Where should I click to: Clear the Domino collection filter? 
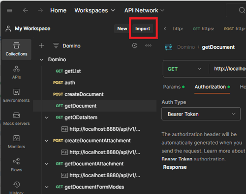pos(135,45)
